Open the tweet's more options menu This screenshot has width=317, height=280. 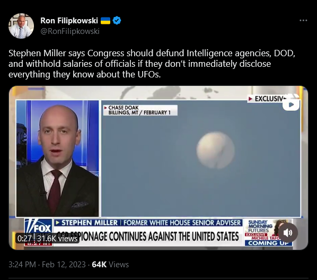coord(303,21)
